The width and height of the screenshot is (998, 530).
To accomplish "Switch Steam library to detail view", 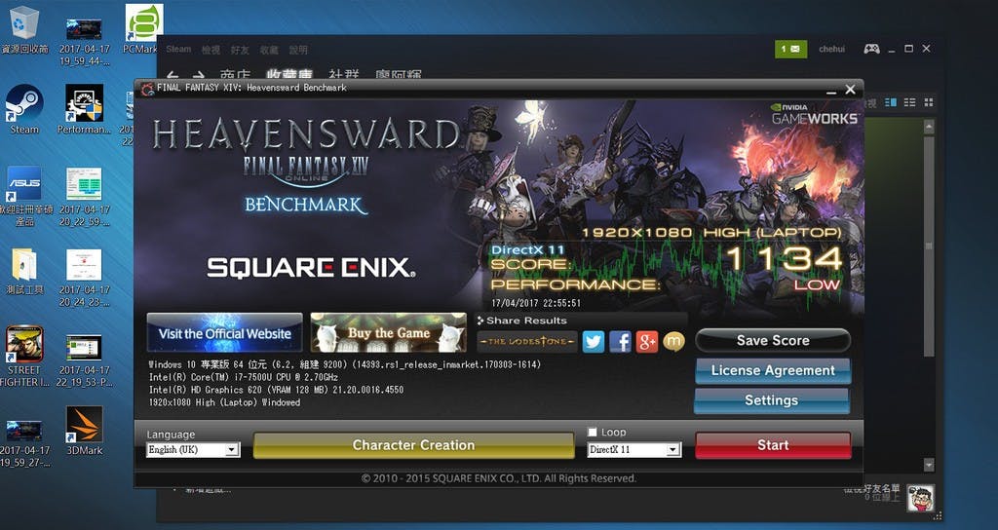I will tap(891, 102).
